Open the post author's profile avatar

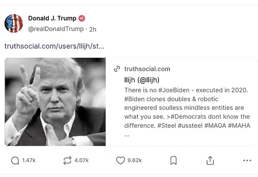tap(14, 23)
